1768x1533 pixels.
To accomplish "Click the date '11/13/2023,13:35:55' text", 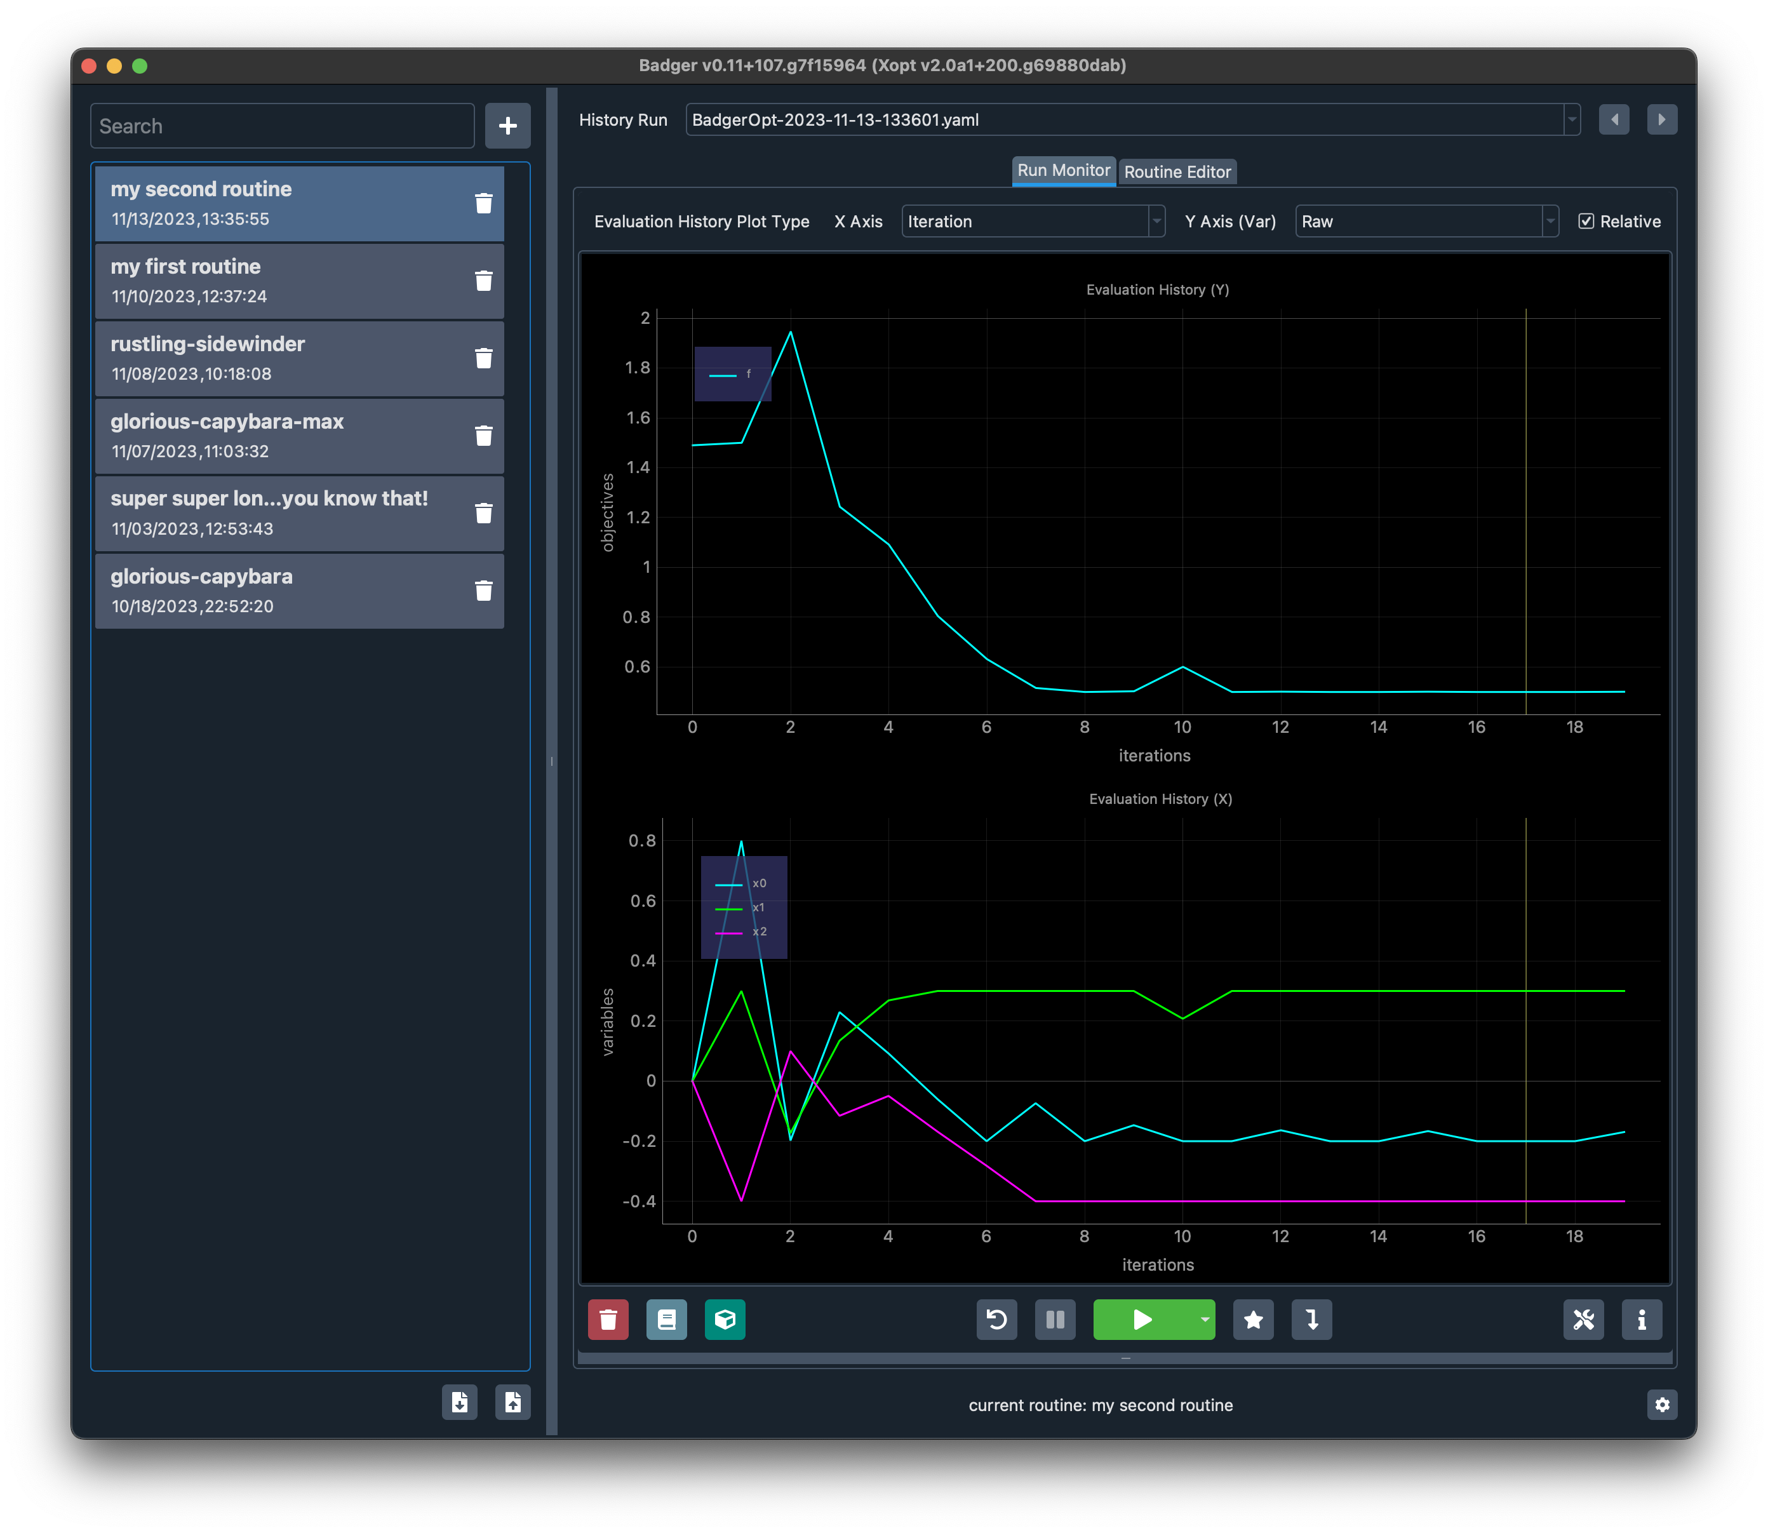I will point(190,219).
